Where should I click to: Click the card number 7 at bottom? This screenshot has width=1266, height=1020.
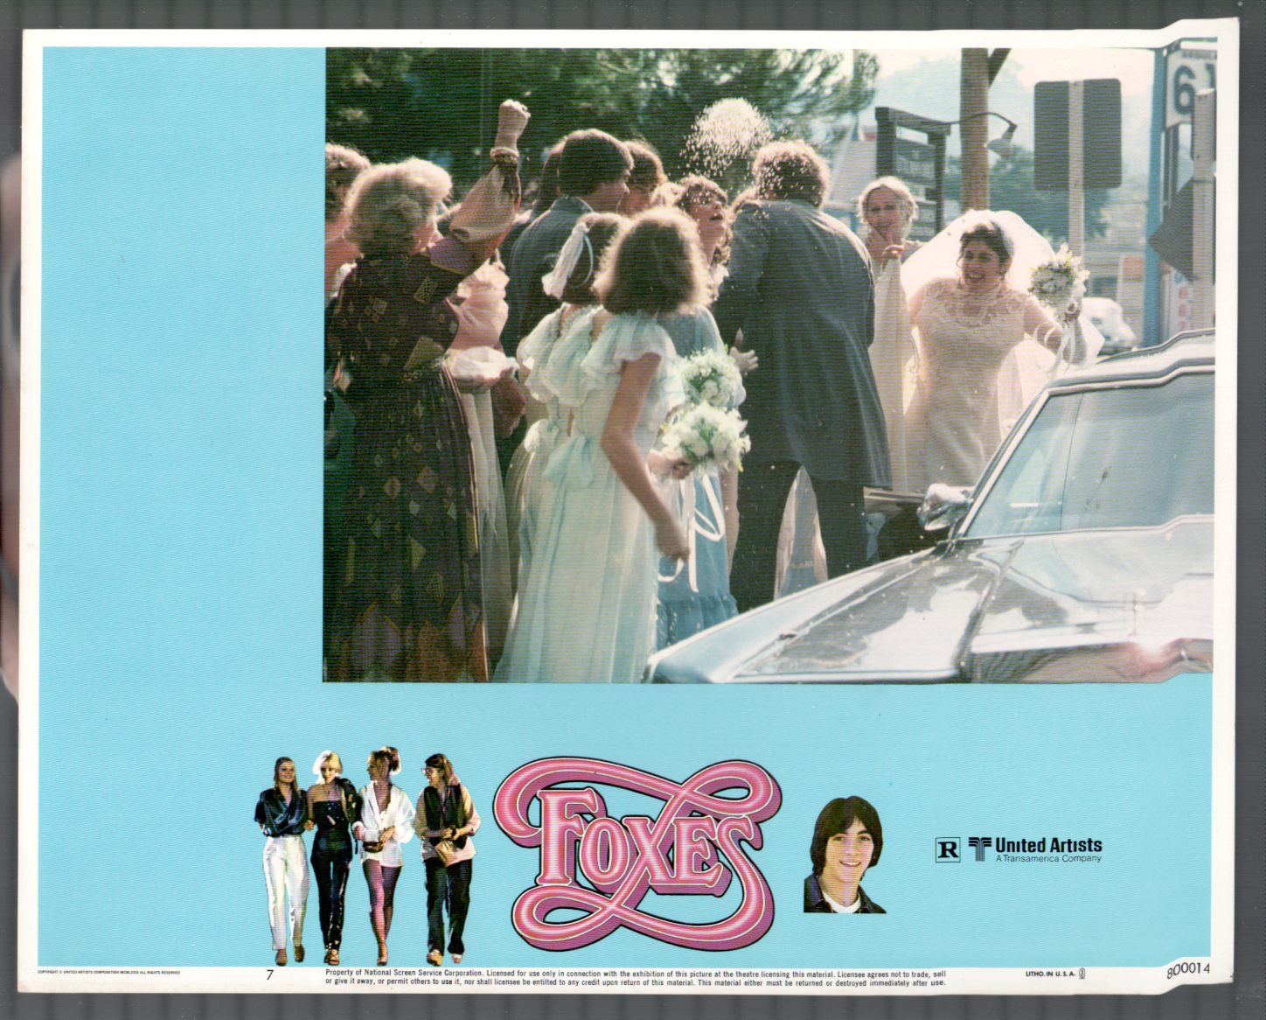[x=269, y=975]
